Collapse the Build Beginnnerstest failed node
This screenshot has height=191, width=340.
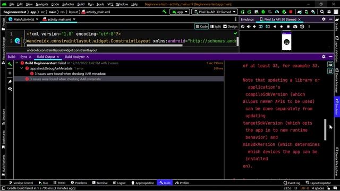pos(17,63)
